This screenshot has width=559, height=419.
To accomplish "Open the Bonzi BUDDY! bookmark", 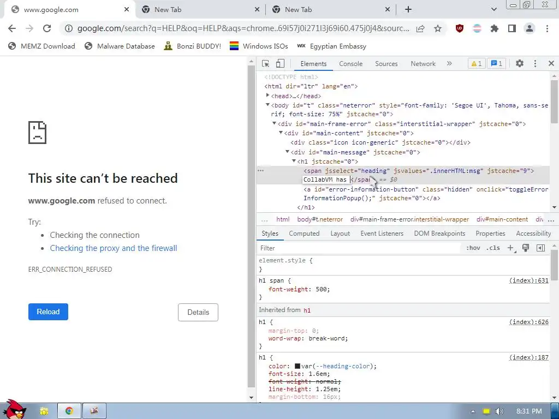I will 193,46.
